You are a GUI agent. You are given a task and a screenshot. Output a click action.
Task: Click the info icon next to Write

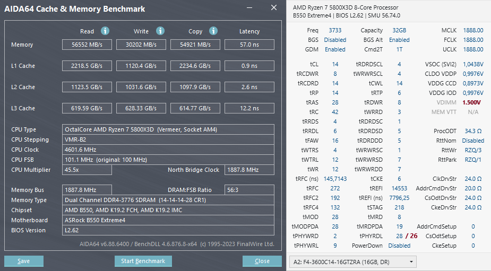160,31
